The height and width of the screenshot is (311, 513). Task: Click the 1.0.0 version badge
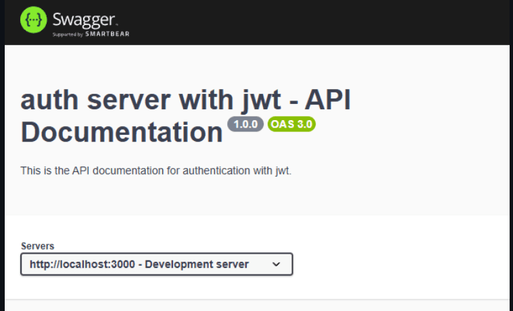pos(245,124)
